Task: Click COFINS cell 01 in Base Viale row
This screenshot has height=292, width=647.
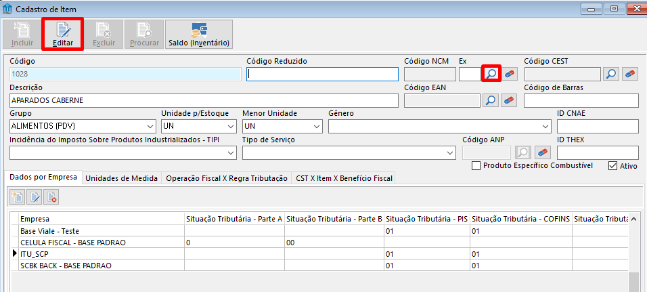Action: pyautogui.click(x=520, y=231)
